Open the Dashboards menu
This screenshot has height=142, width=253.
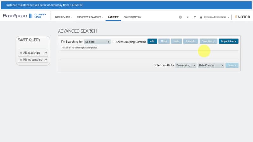pyautogui.click(x=63, y=17)
